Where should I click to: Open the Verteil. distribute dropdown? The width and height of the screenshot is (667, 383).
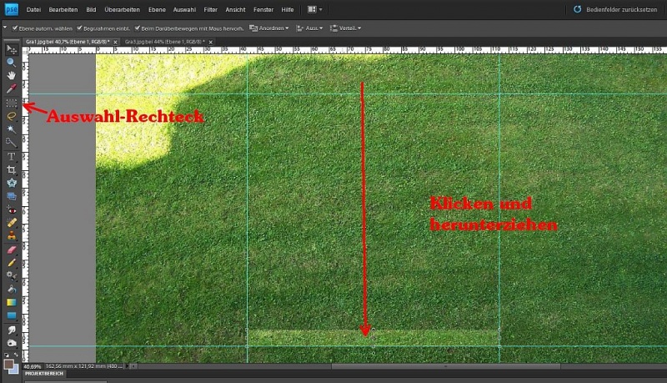coord(345,28)
